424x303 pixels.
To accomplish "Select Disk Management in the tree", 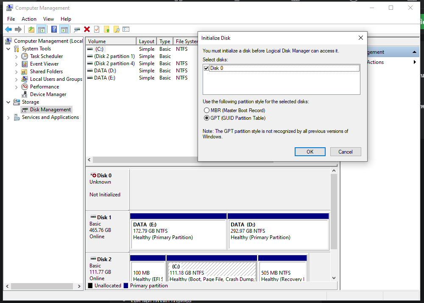I will 50,110.
